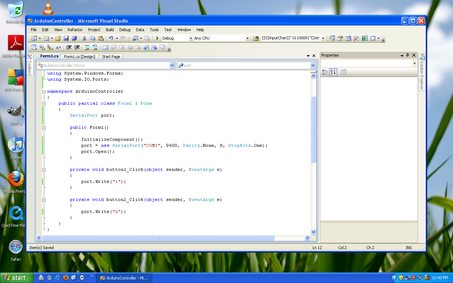453x283 pixels.
Task: Switch to the Form1.cs [Design] tab
Action: [x=79, y=57]
